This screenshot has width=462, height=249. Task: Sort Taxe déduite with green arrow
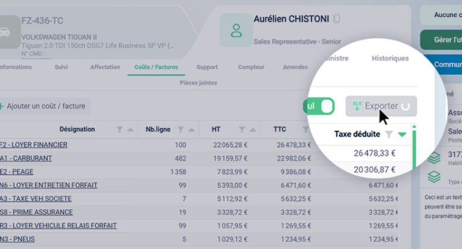402,134
